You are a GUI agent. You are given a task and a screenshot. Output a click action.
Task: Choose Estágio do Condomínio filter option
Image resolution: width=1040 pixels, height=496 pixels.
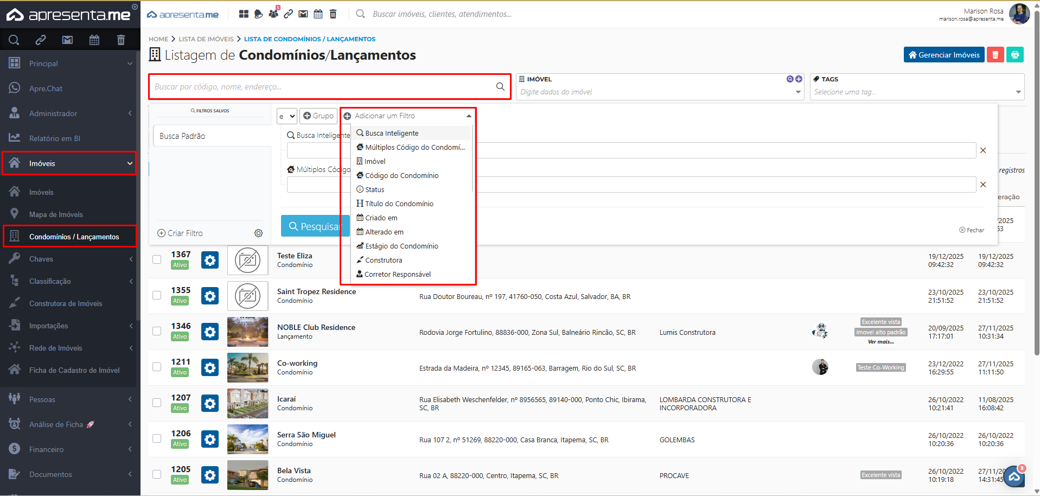(x=401, y=246)
